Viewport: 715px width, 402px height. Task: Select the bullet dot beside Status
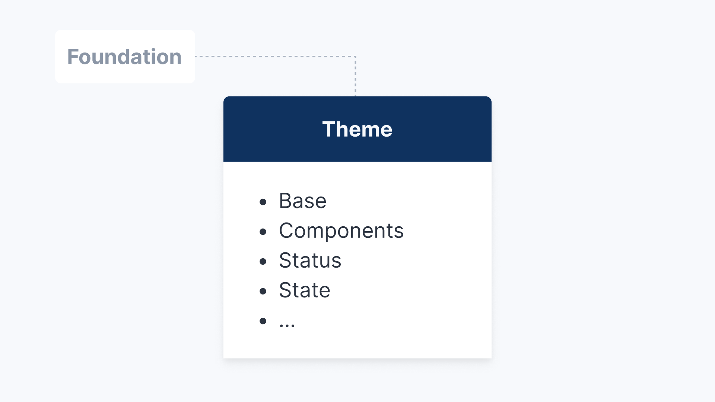(263, 262)
